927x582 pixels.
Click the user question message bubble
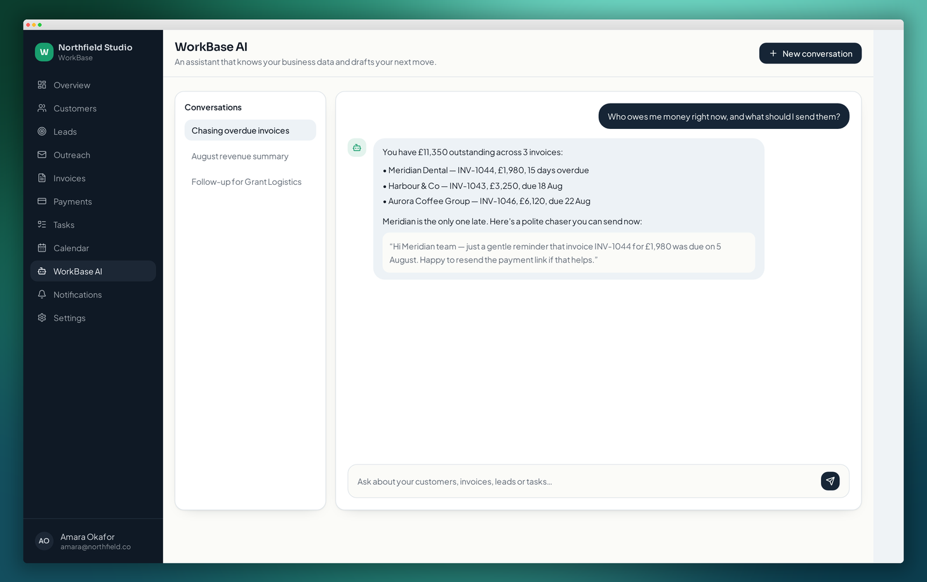[724, 116]
